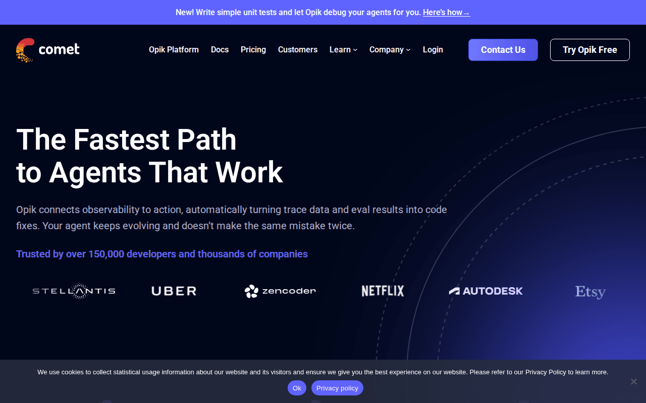Click the Netflix logo
646x403 pixels.
[x=383, y=291]
